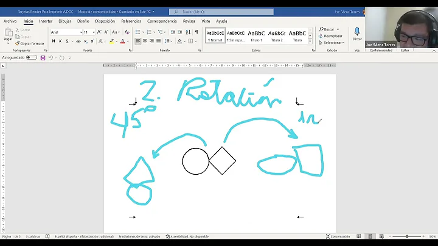Viewport: 438px width, 246px height.
Task: Switch to read mode view
Action: (x=359, y=236)
